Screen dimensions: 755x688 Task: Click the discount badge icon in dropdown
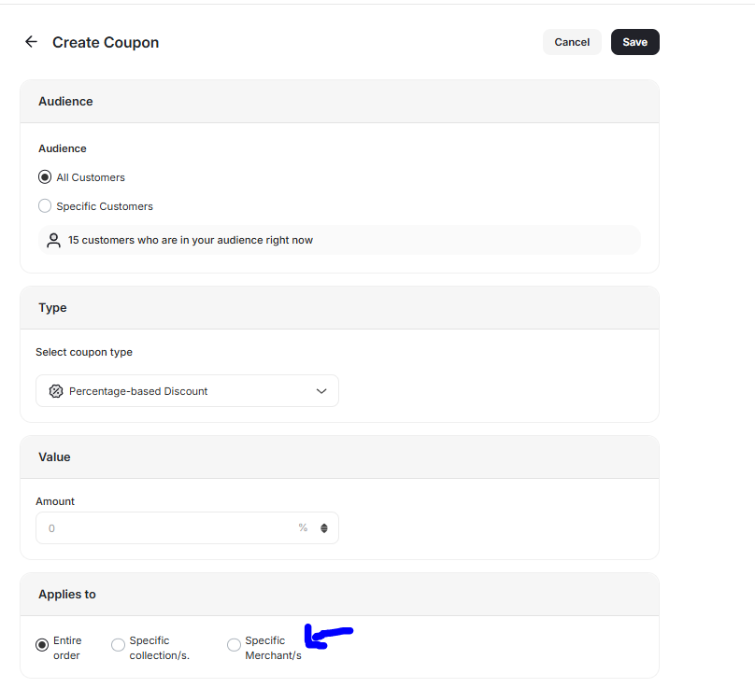click(56, 391)
